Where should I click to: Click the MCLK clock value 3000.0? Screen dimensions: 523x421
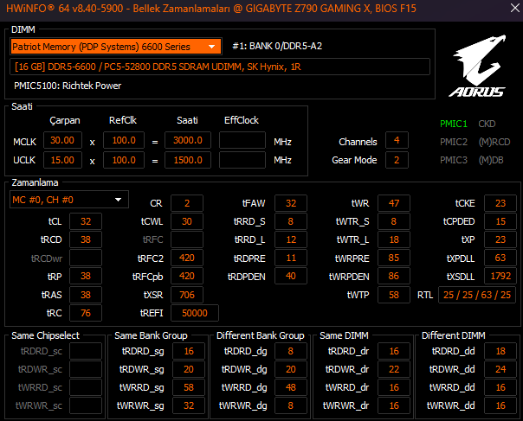[x=188, y=140]
